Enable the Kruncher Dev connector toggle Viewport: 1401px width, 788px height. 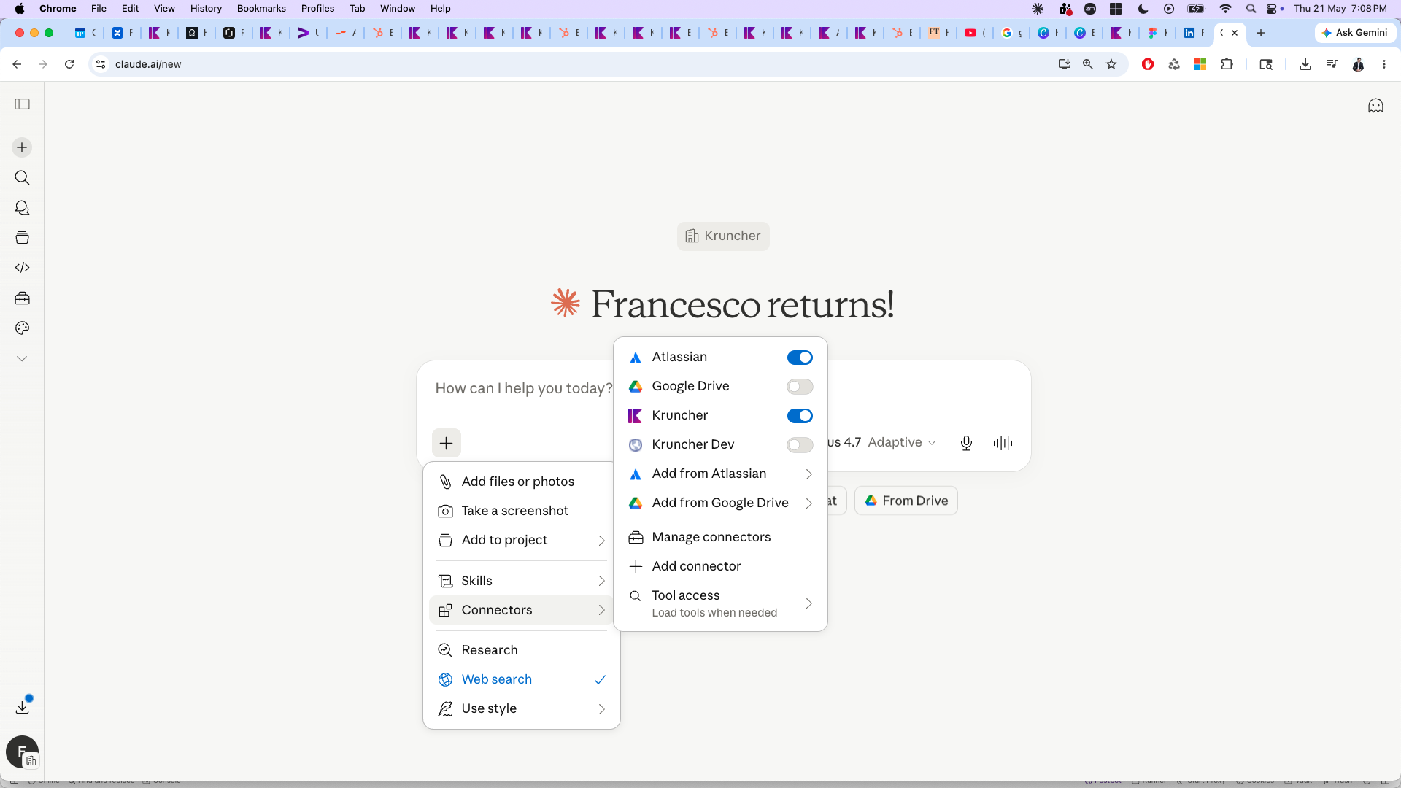pos(800,445)
